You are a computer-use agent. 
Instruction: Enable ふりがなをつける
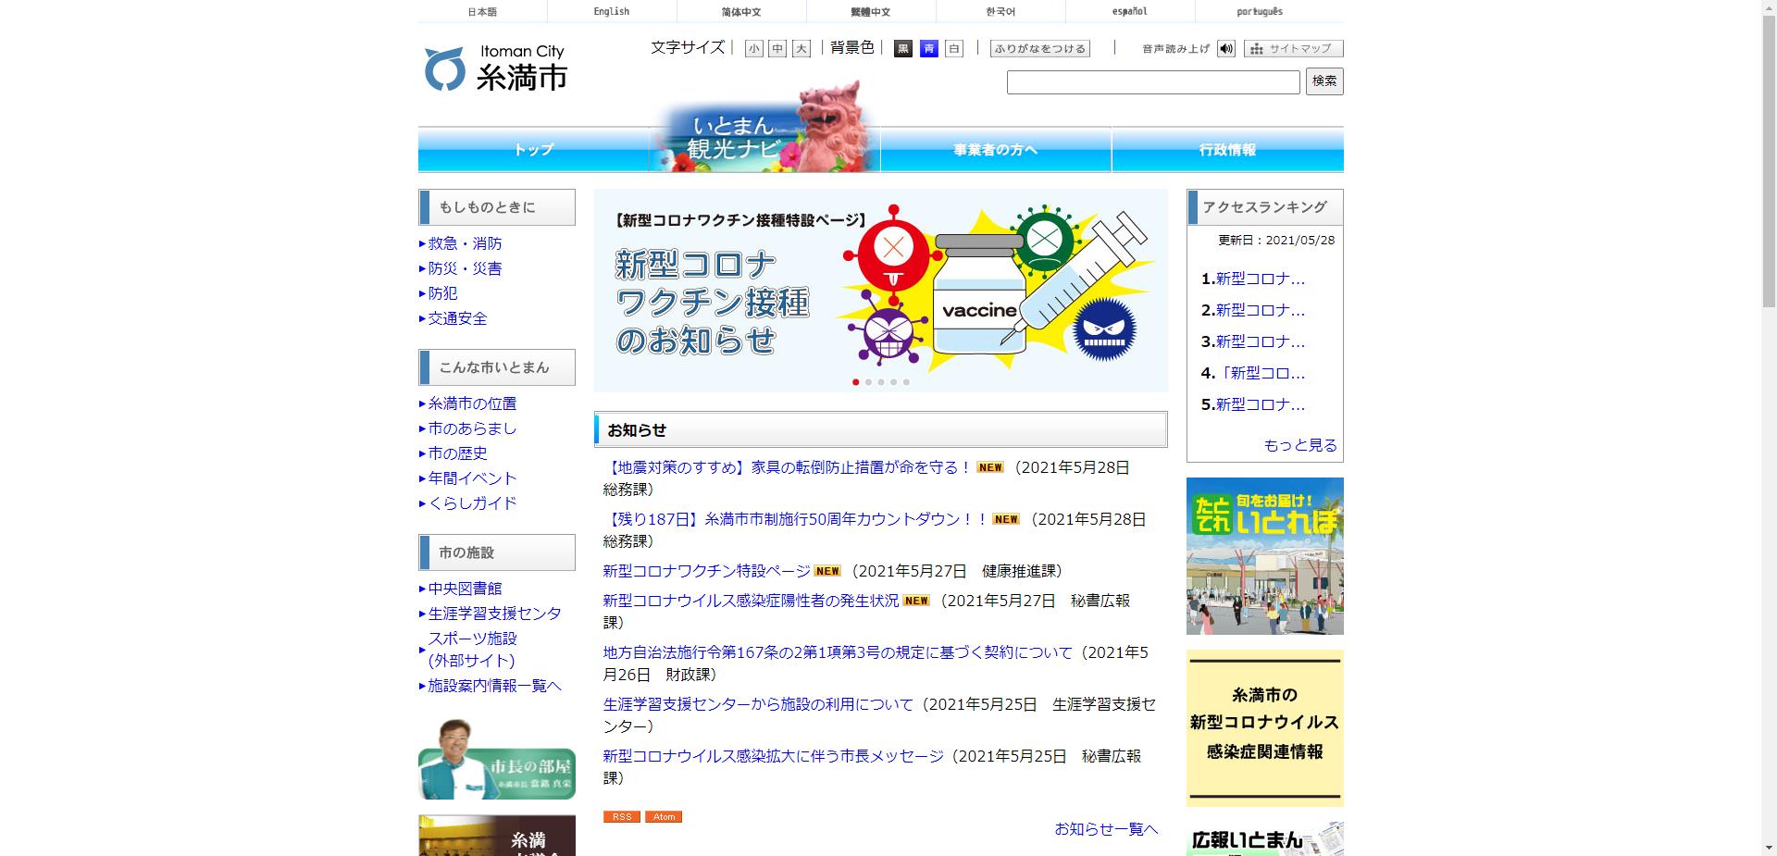pyautogui.click(x=1040, y=48)
